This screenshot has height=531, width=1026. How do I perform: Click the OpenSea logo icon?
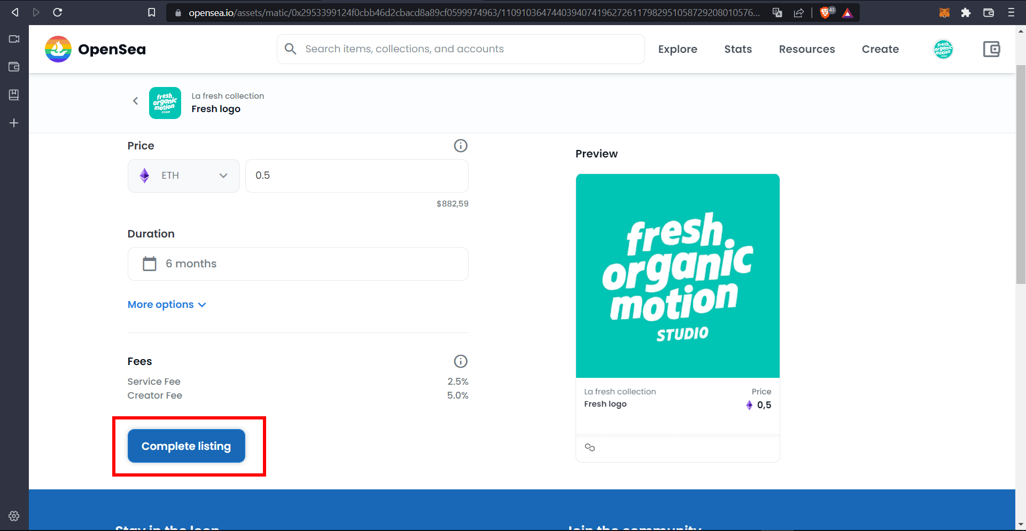tap(58, 49)
